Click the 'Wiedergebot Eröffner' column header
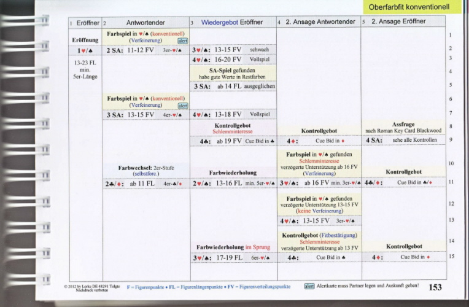The image size is (469, 307). click(x=232, y=23)
